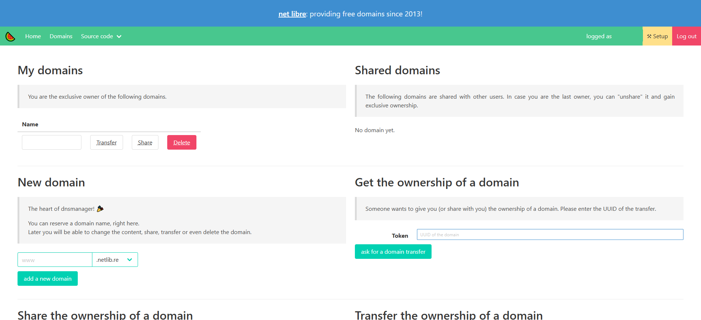Click ask for a domain transfer
Image resolution: width=701 pixels, height=320 pixels.
click(x=393, y=252)
